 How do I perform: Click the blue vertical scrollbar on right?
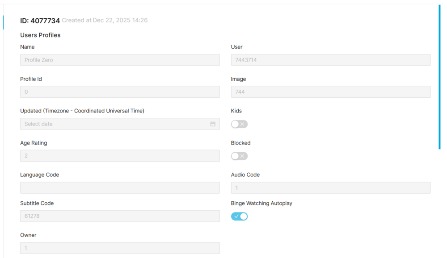tap(439, 76)
